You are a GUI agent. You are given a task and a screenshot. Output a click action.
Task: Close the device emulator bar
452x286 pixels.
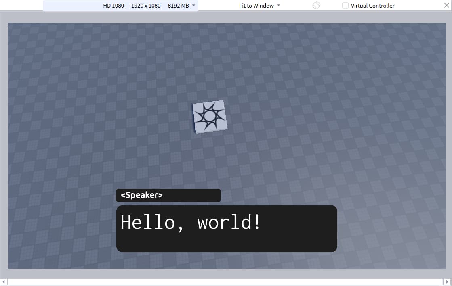(x=446, y=6)
